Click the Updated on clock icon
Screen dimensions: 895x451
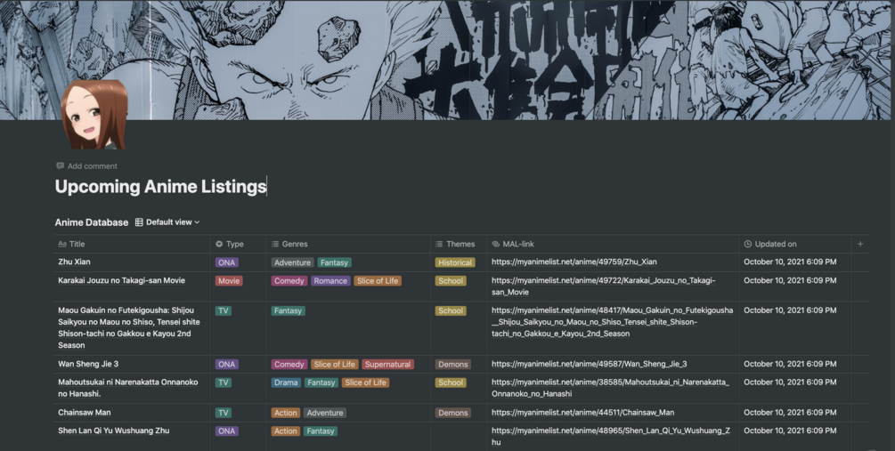[747, 244]
